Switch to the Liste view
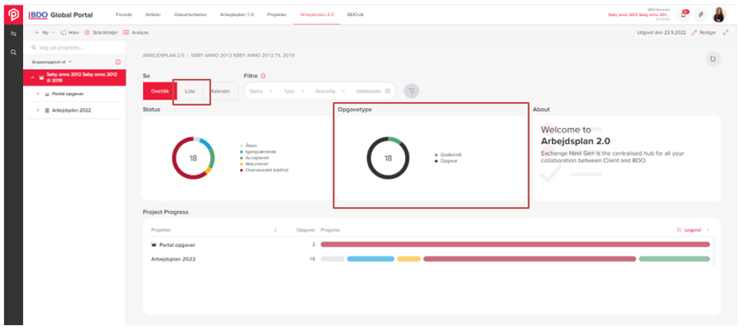The width and height of the screenshot is (744, 329). point(190,91)
